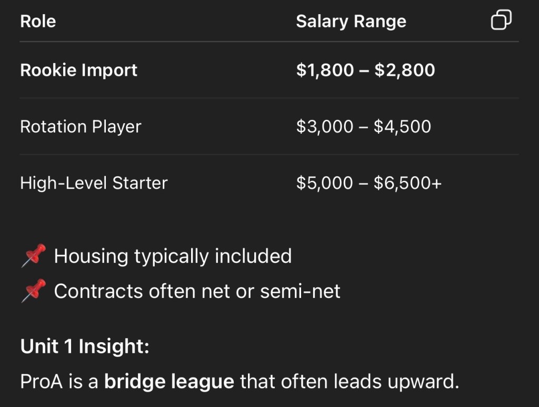Click the pushpin icon beside Housing
Screen dimensions: 539x407
tap(33, 257)
